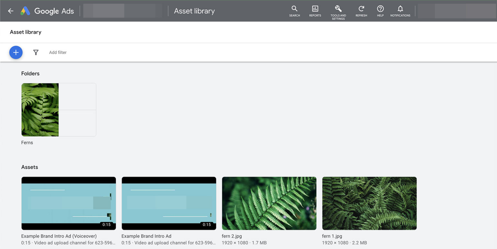Open the Ferns folder thumbnail
The height and width of the screenshot is (249, 497).
click(x=59, y=110)
